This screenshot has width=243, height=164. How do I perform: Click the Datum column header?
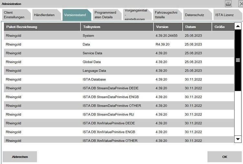click(x=197, y=27)
